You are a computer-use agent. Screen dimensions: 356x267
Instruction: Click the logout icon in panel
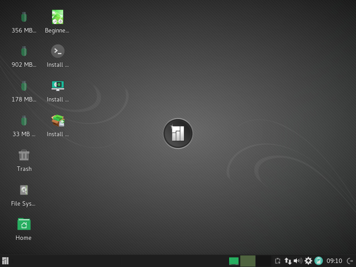pos(350,261)
